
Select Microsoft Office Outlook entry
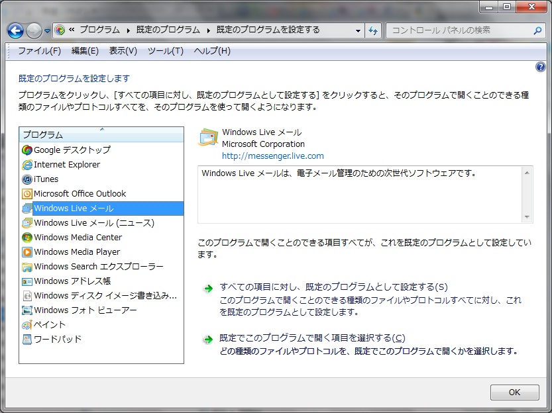point(80,194)
